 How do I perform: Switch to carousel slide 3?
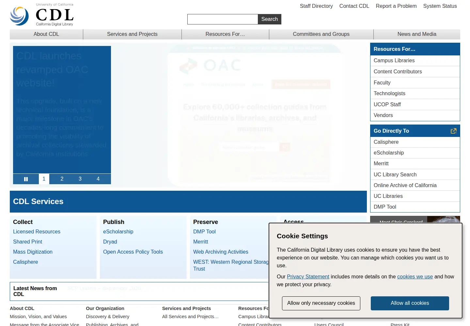80,179
